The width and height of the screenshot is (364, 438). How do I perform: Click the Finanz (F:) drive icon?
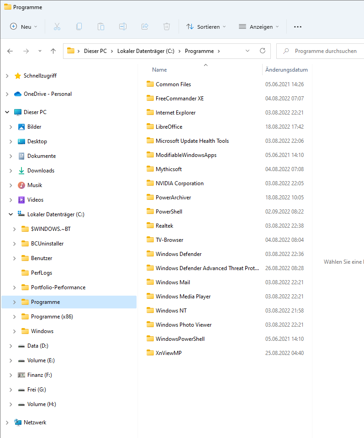pos(21,375)
